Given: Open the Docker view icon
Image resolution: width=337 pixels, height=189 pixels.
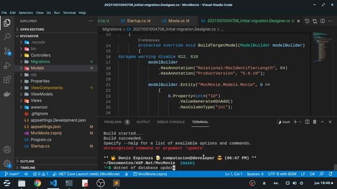Looking at the screenshot, I should [7, 94].
